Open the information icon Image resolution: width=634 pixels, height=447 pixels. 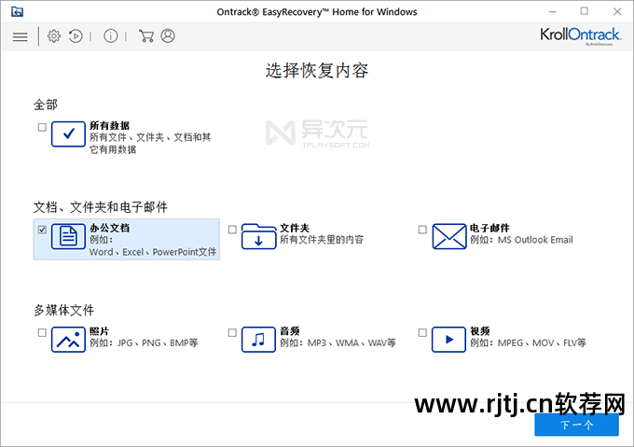[x=111, y=36]
